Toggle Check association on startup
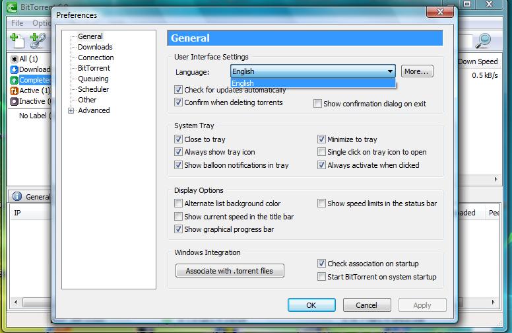This screenshot has width=512, height=333. pyautogui.click(x=321, y=264)
